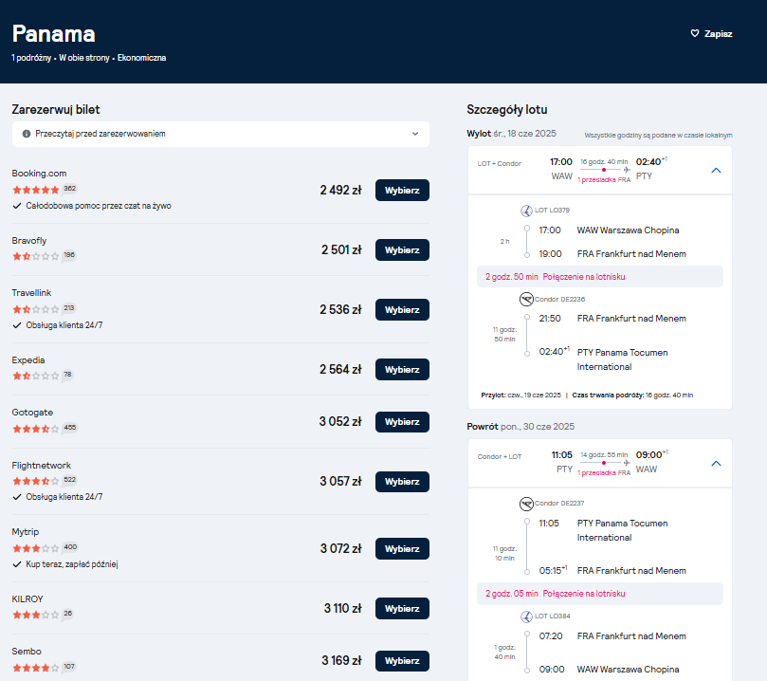
Task: Click the 2 godz. 05 min layover notice
Action: pos(600,594)
